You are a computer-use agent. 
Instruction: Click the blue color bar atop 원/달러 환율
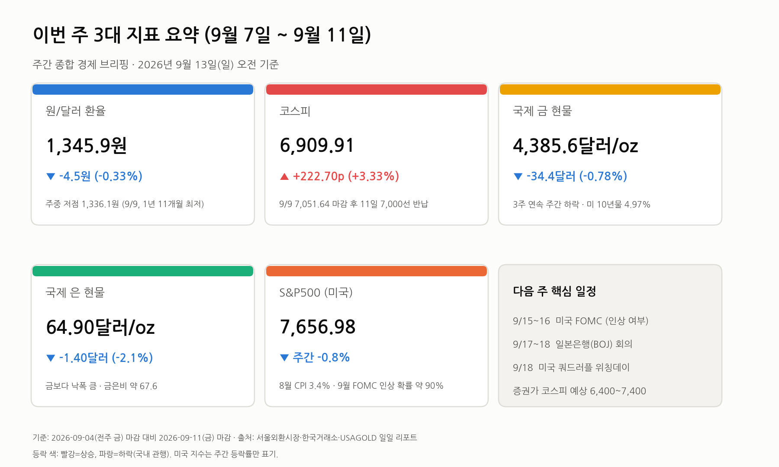pos(143,90)
